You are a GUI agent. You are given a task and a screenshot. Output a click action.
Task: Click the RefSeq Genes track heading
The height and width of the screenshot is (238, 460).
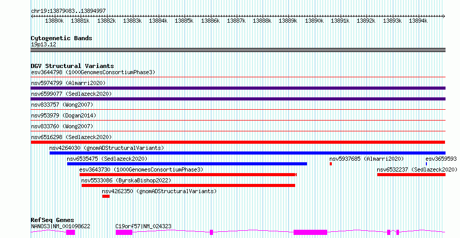pos(52,220)
